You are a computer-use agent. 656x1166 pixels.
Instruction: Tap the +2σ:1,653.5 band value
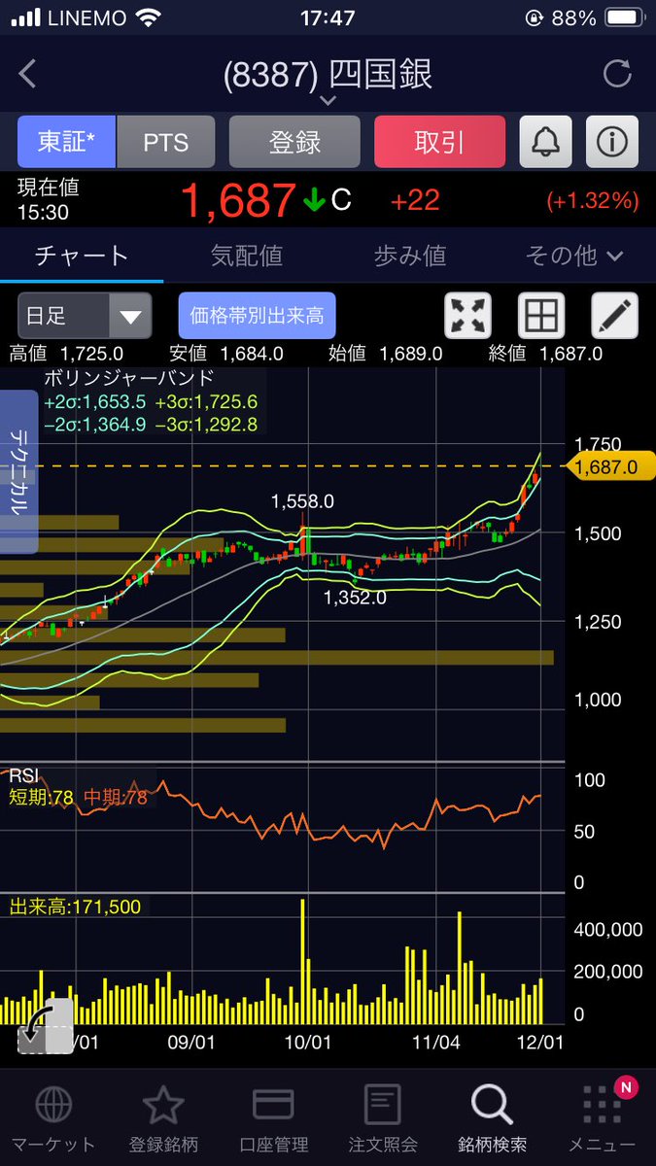[x=95, y=401]
